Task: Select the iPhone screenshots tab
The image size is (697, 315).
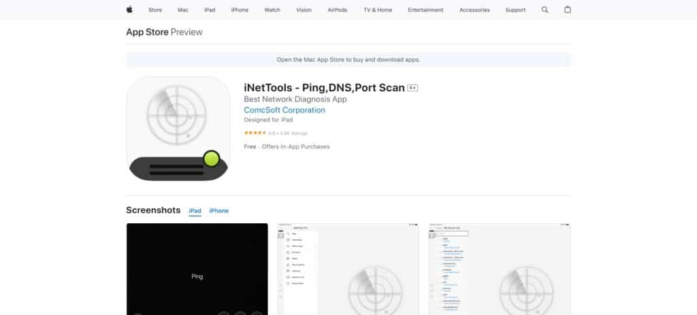Action: click(x=218, y=211)
